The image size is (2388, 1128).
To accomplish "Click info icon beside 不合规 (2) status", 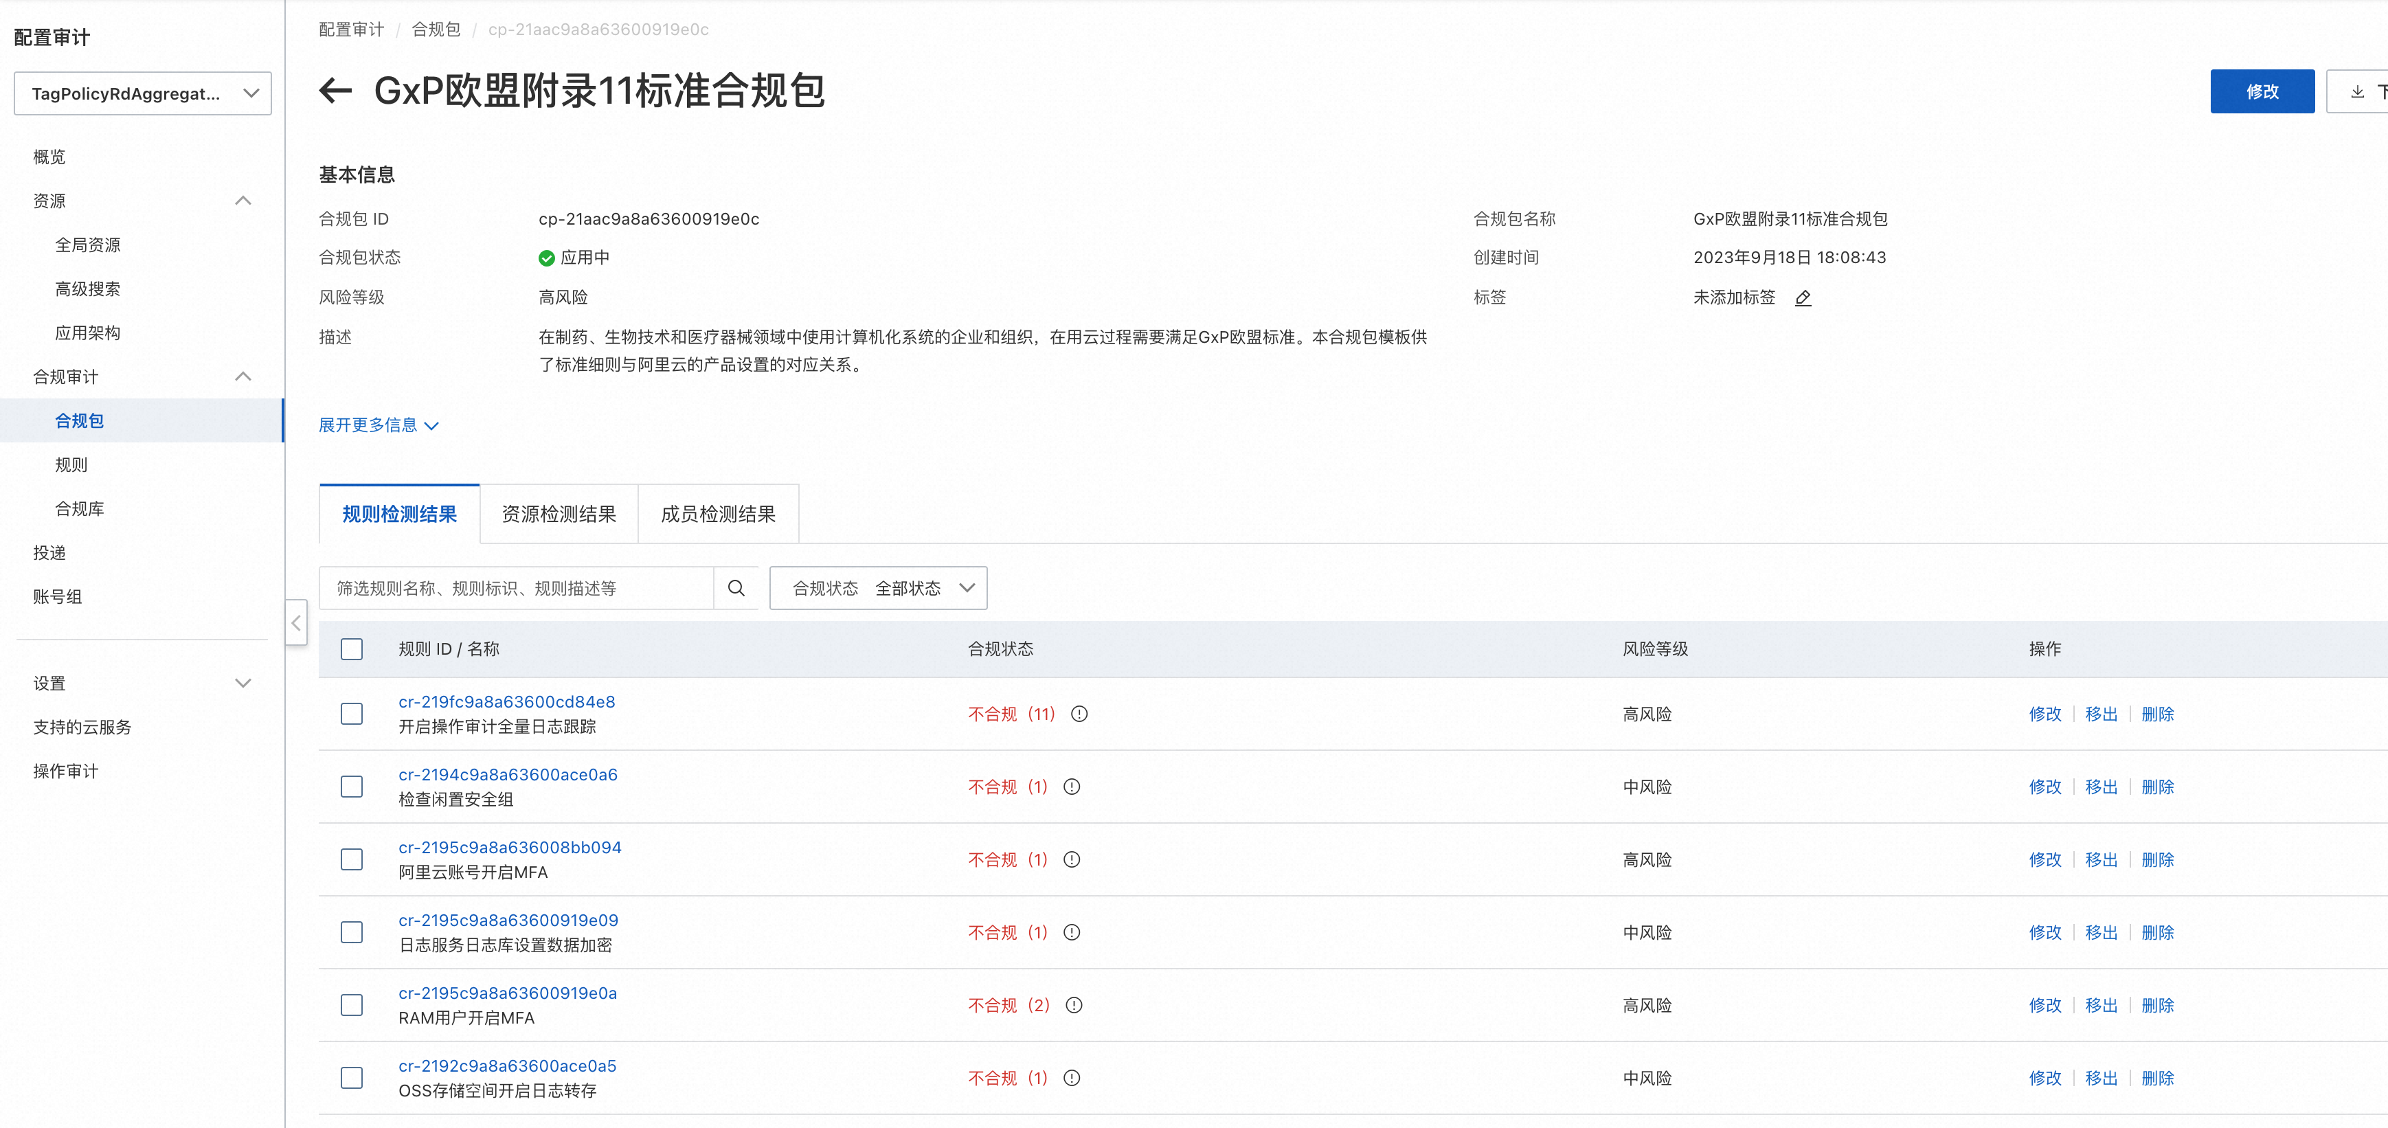I will click(1074, 1005).
